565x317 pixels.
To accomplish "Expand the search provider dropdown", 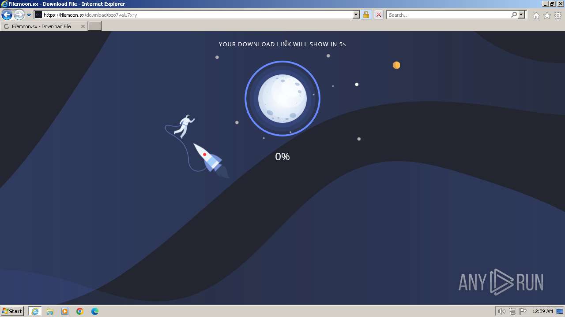I will tap(521, 15).
